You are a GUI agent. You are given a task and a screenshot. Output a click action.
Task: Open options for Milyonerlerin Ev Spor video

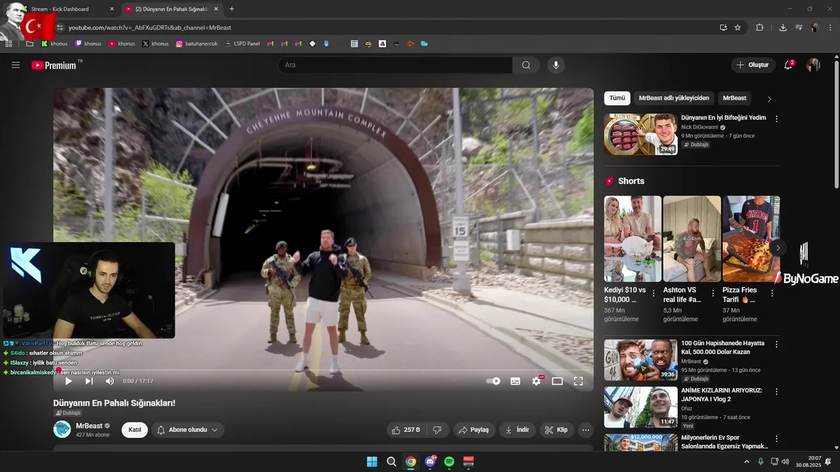click(x=776, y=439)
